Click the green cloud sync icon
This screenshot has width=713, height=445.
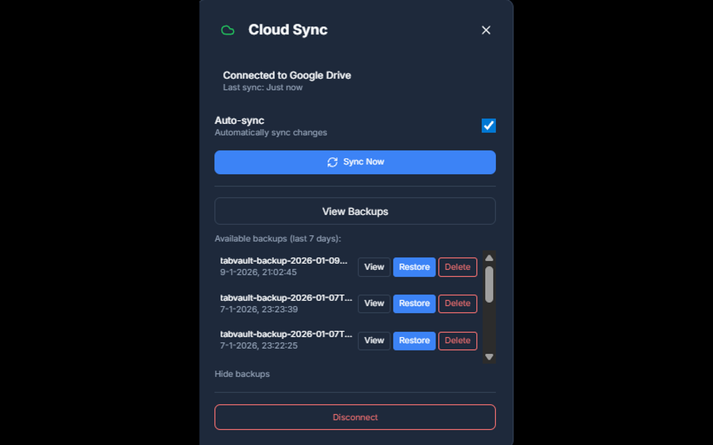point(227,30)
